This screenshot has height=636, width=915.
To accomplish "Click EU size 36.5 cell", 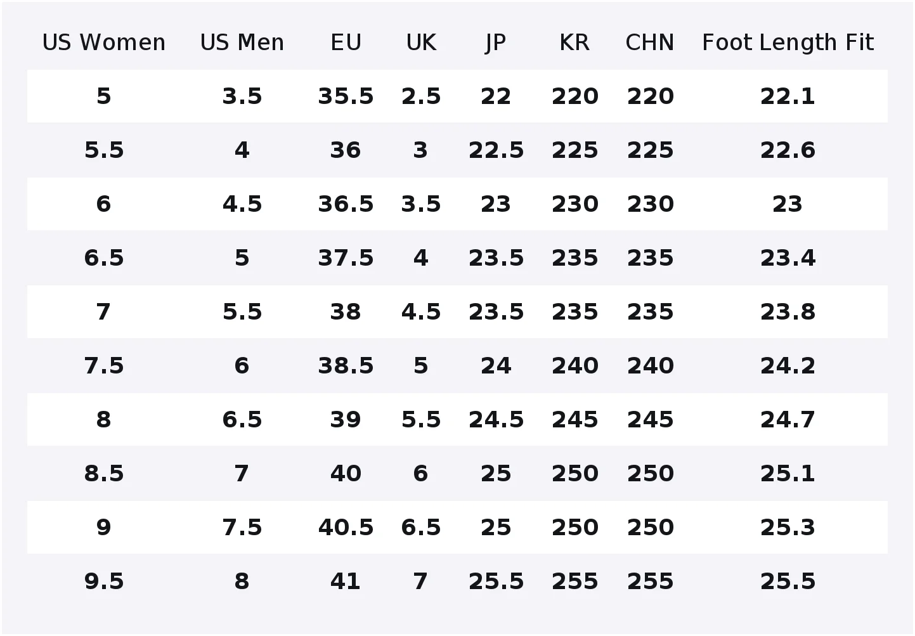I will (346, 204).
